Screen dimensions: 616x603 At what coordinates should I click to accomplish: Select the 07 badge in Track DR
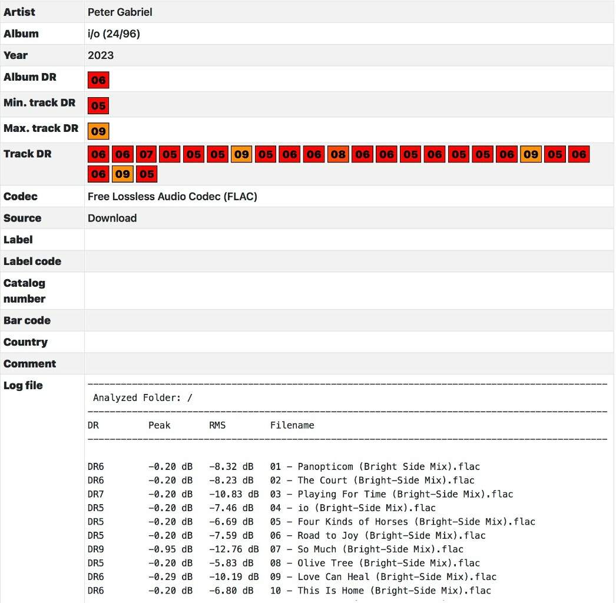(x=146, y=154)
